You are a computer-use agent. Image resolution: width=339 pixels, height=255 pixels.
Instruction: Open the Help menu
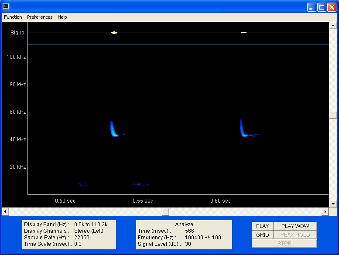click(x=62, y=17)
